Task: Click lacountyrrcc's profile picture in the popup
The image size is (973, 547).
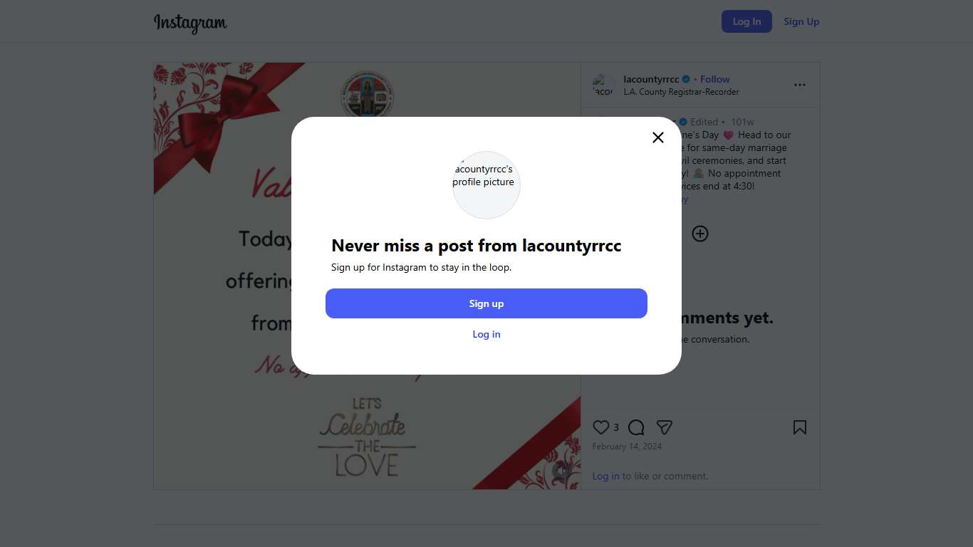Action: click(x=486, y=184)
